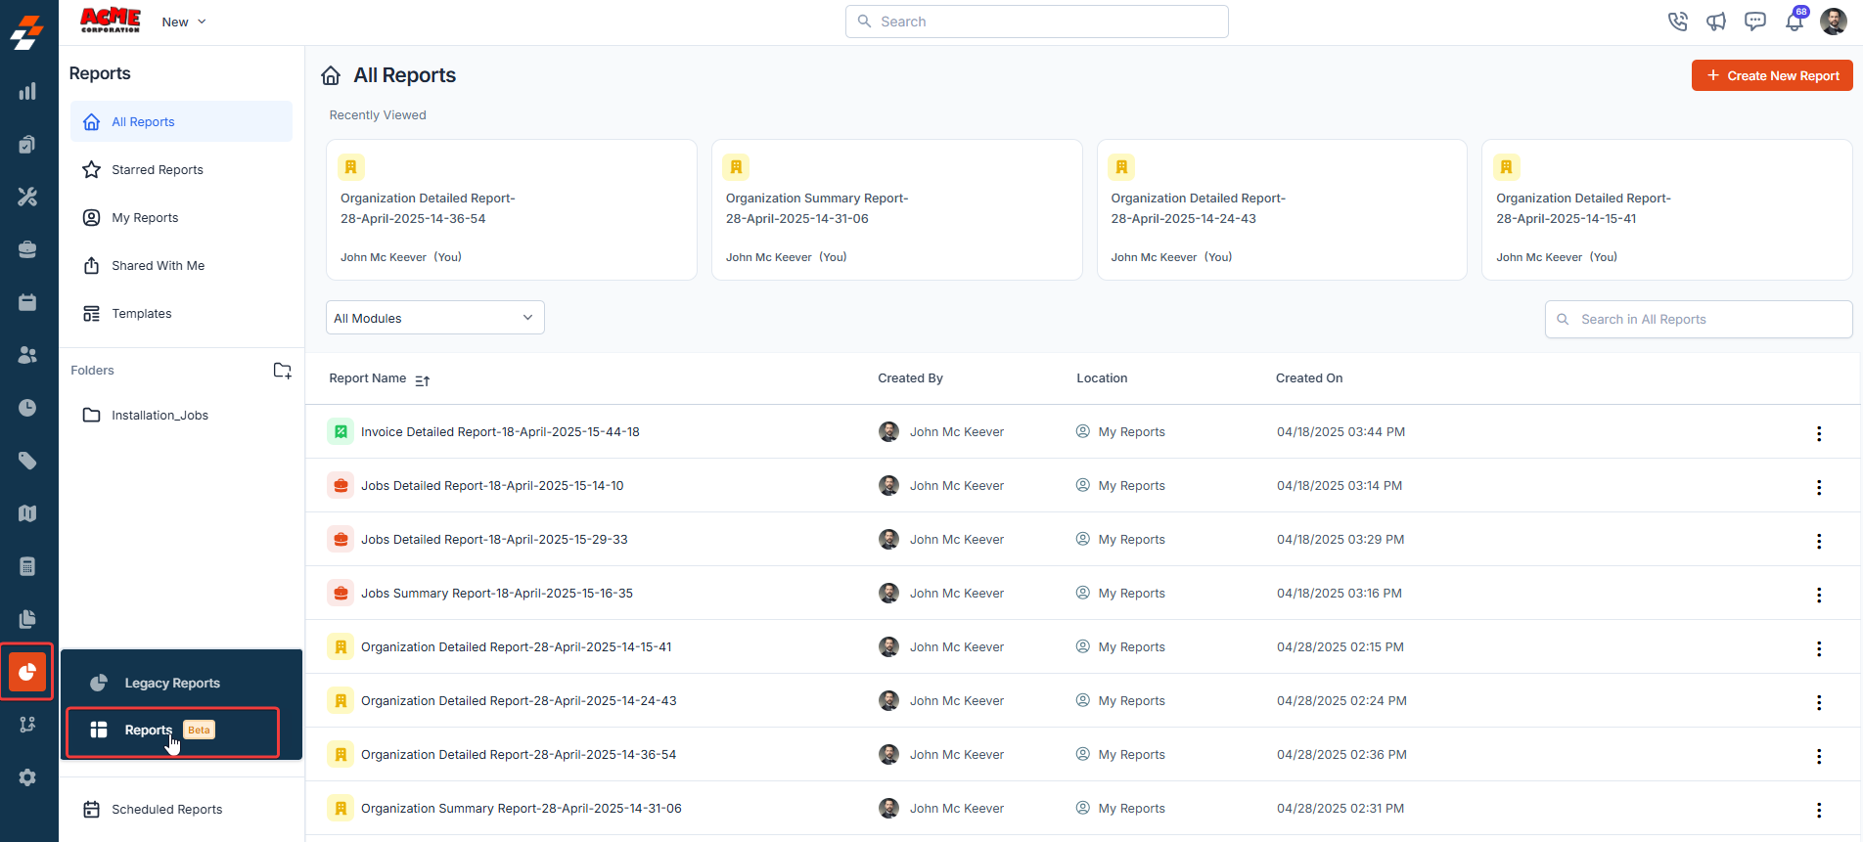Click the Location column header

point(1102,378)
